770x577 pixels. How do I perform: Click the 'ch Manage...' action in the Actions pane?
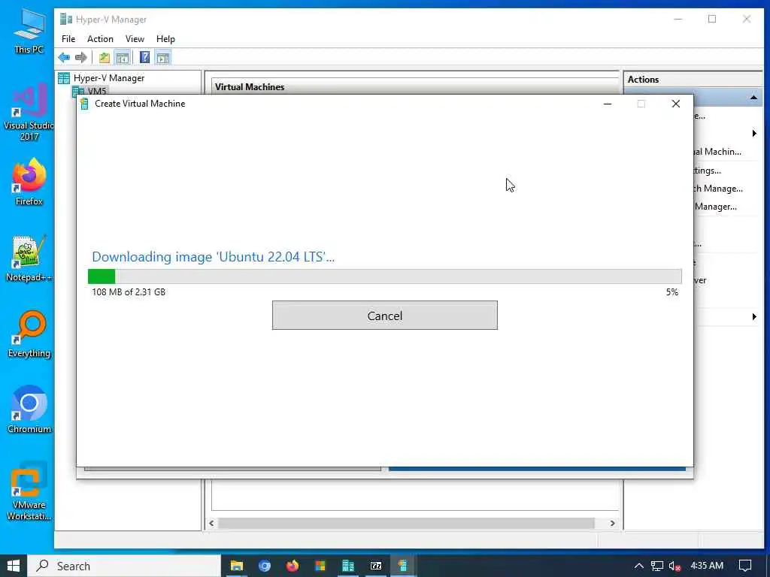(x=718, y=189)
